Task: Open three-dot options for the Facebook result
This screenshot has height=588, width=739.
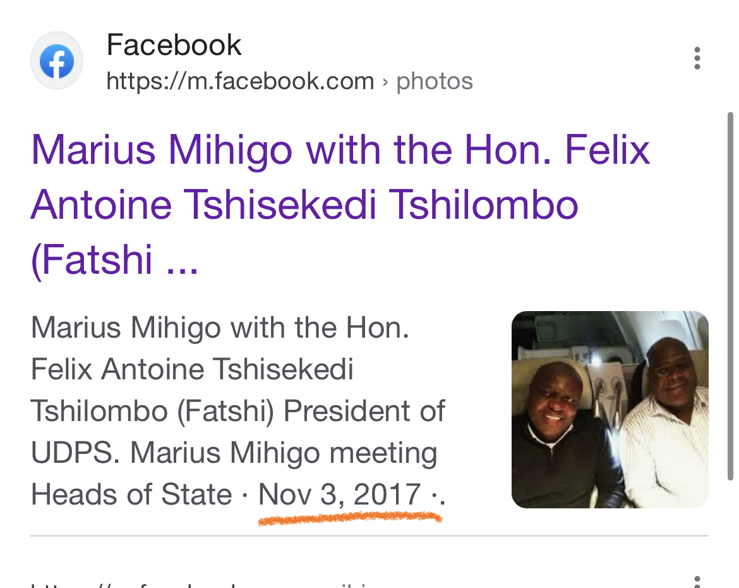Action: pos(697,58)
